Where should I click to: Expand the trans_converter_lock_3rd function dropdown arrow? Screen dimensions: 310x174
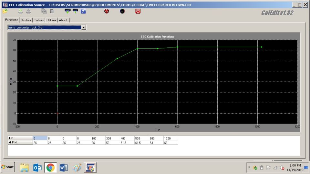84,27
